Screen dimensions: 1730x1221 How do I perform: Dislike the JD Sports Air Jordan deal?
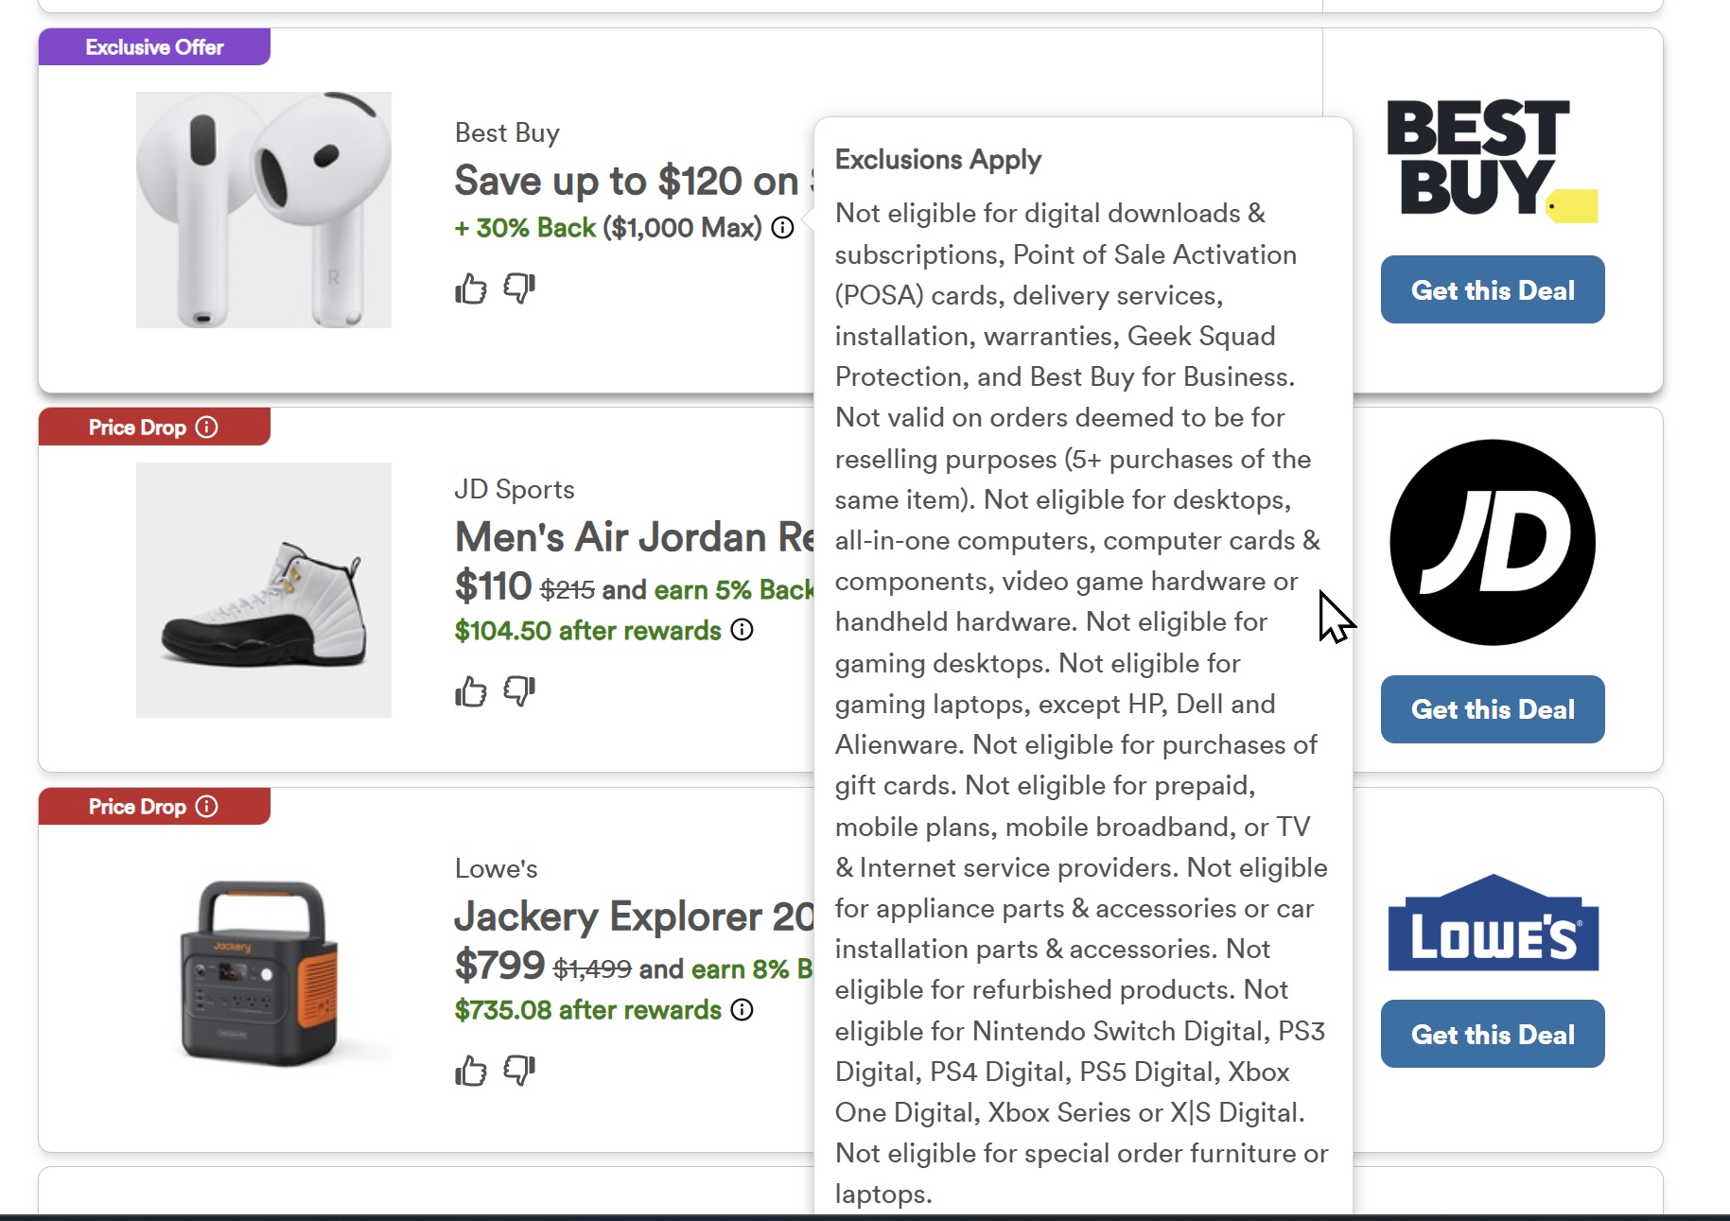coord(519,691)
